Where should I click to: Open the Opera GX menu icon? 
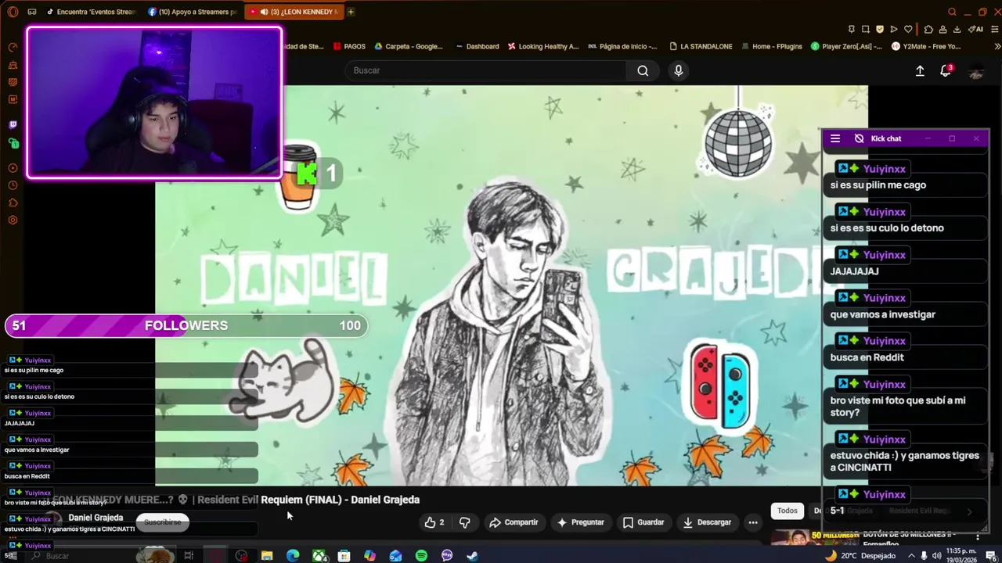13,12
